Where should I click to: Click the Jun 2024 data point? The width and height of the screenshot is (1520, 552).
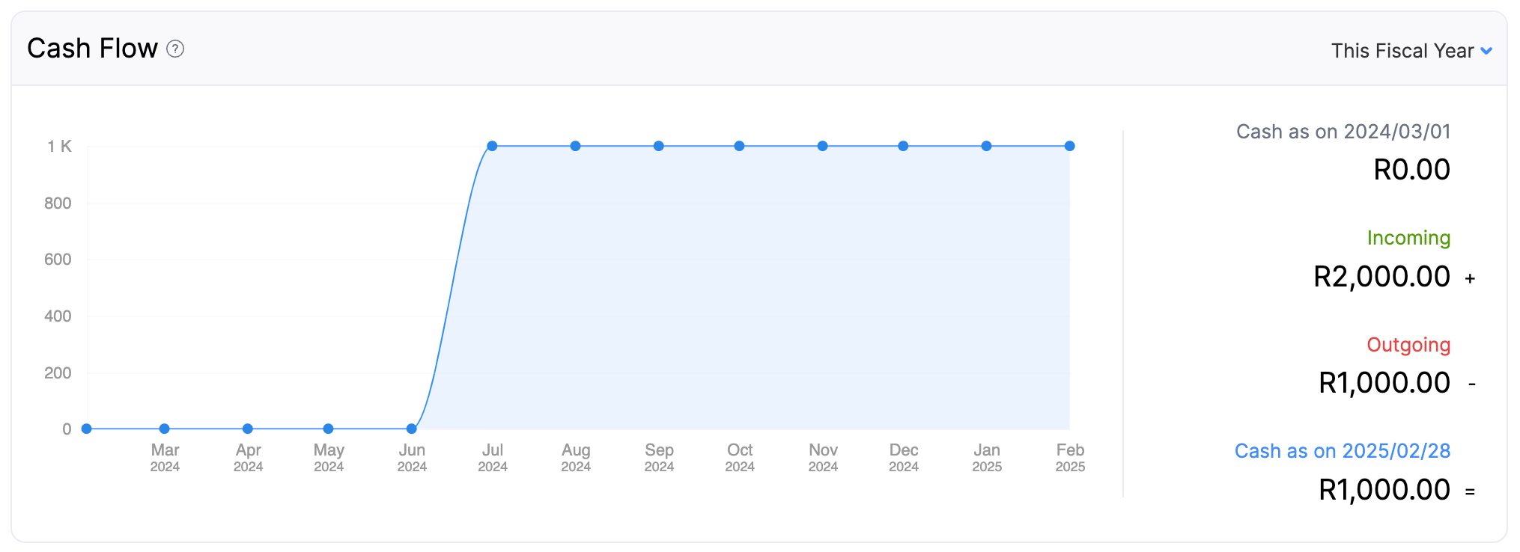pos(410,428)
